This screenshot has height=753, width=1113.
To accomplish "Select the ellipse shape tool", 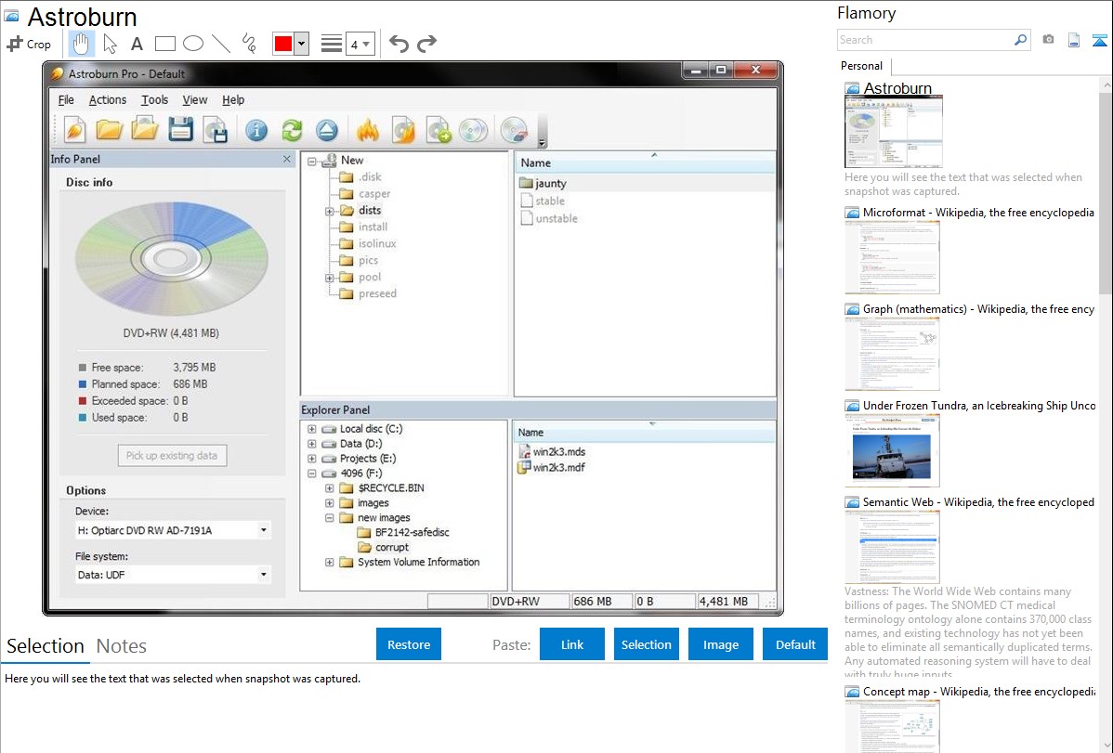I will click(193, 44).
